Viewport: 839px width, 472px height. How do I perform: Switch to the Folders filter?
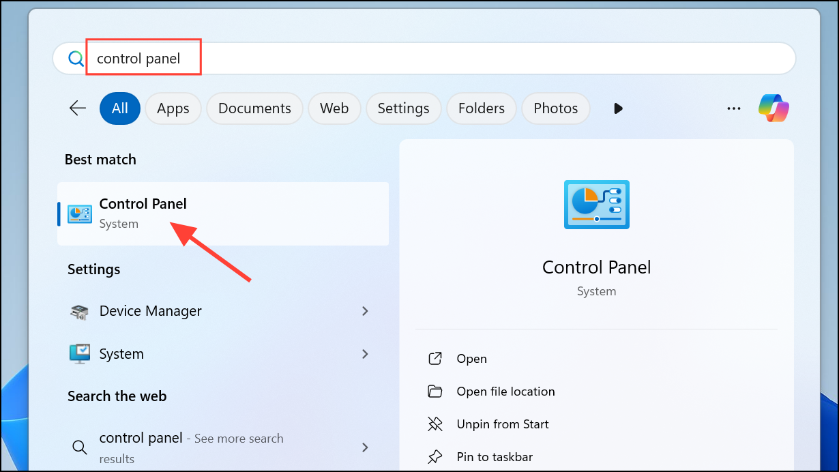(x=482, y=108)
